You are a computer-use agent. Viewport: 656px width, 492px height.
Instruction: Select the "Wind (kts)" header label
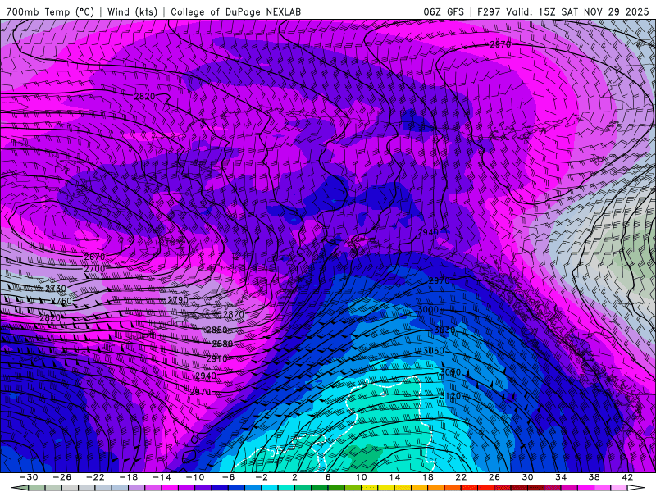tap(132, 11)
